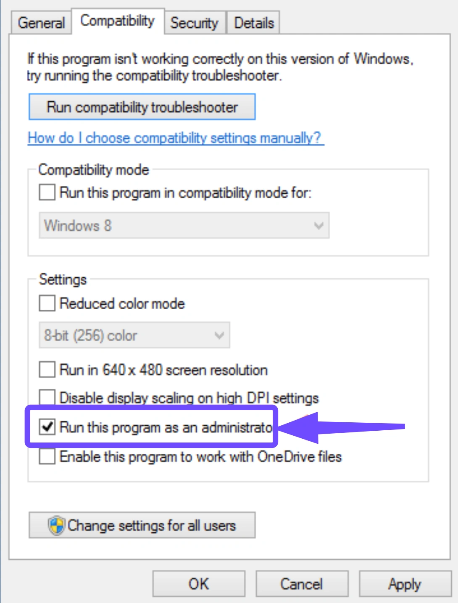Image resolution: width=458 pixels, height=603 pixels.
Task: Open How do I choose compatibility settings link
Action: point(176,138)
